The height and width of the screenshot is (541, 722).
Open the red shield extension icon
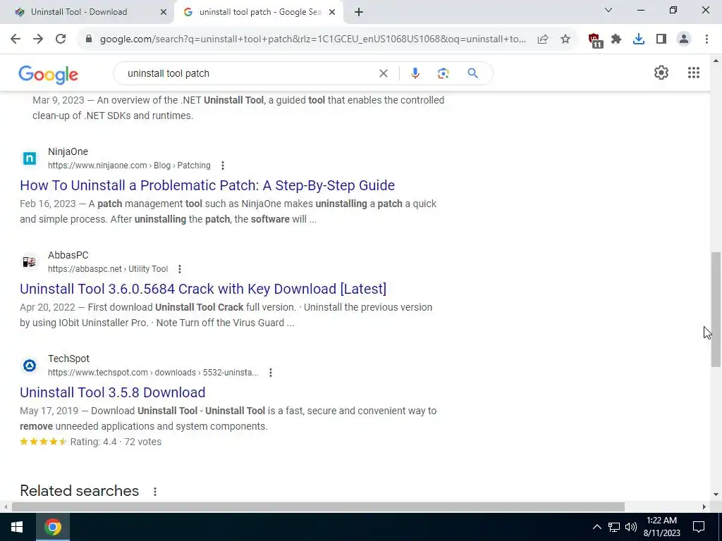(595, 40)
